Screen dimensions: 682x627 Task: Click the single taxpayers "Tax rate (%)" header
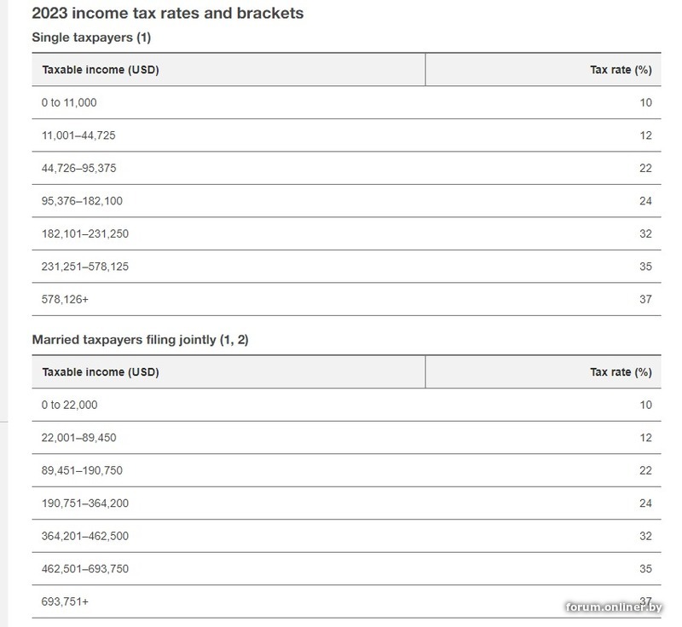pyautogui.click(x=621, y=70)
